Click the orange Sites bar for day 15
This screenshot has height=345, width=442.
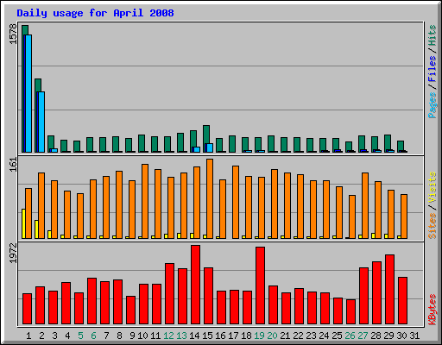[x=210, y=198]
